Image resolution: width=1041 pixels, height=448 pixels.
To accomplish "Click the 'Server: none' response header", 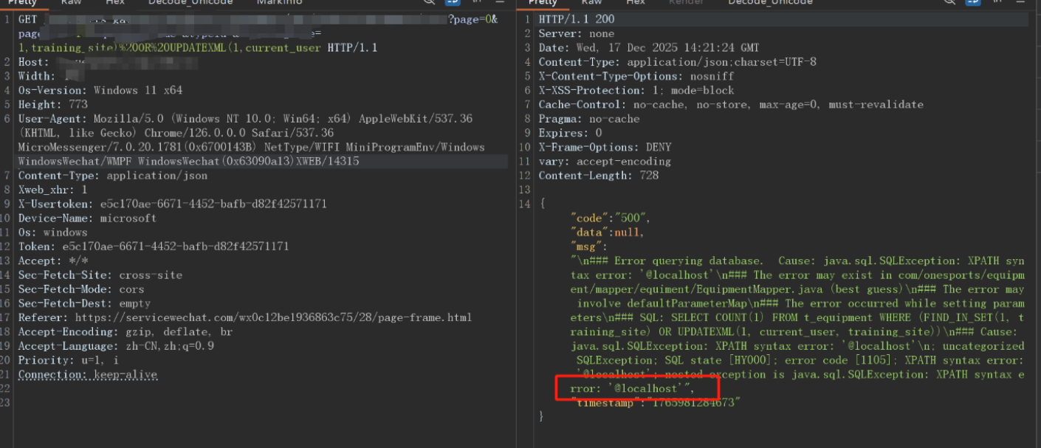I will (x=576, y=34).
